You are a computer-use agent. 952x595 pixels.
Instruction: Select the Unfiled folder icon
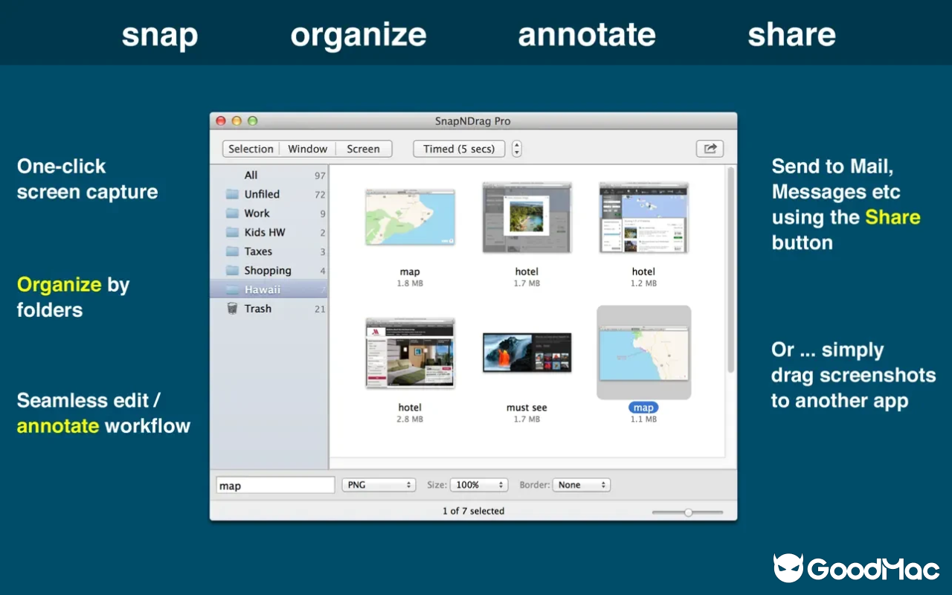[x=232, y=194]
